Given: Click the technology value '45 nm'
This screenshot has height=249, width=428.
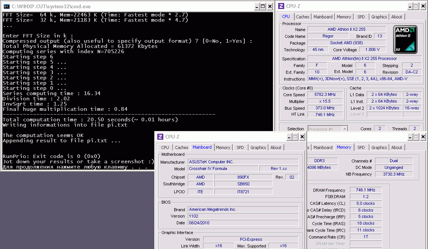Looking at the screenshot, I should [x=318, y=49].
